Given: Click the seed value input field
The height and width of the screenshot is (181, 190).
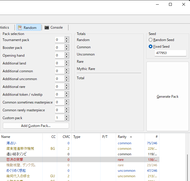Looking at the screenshot, I should coord(170,53).
